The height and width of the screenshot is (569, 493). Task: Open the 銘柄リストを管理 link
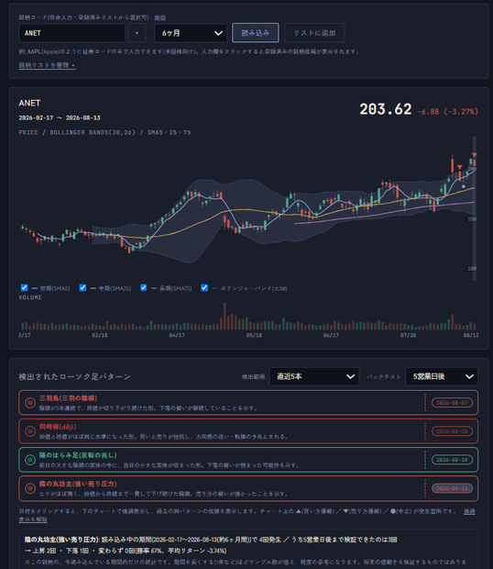tap(47, 65)
